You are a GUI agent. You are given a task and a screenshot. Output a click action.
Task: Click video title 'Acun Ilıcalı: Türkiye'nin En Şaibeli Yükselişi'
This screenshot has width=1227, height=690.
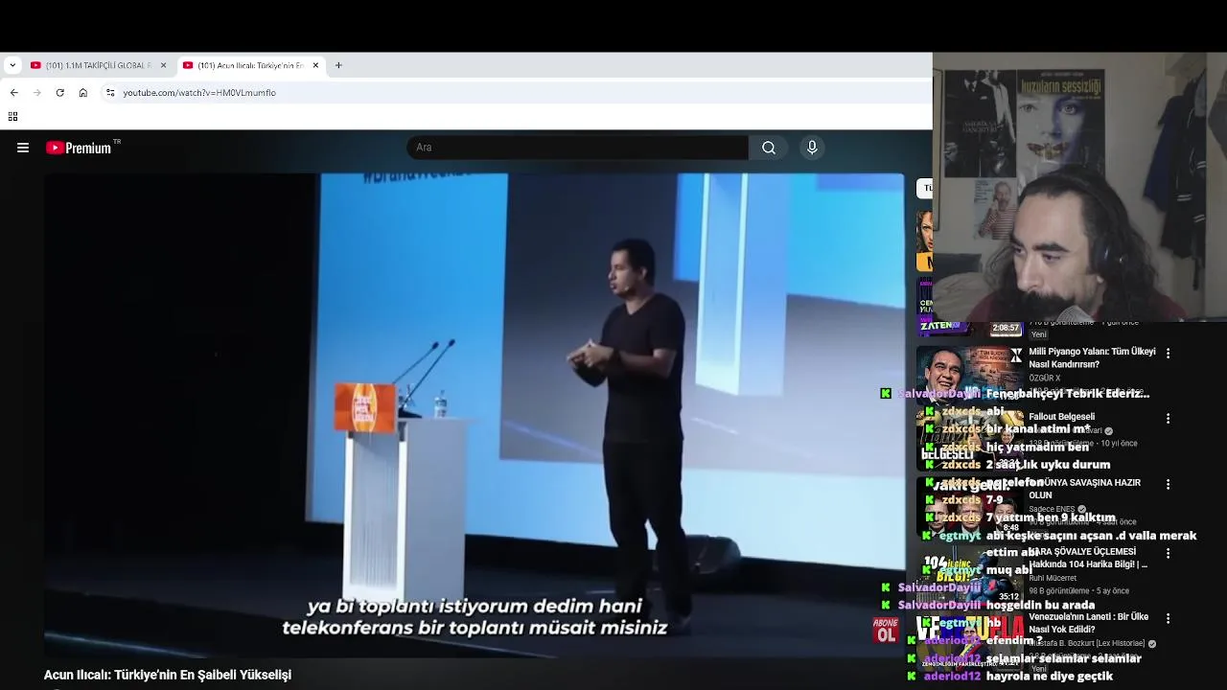coord(168,675)
